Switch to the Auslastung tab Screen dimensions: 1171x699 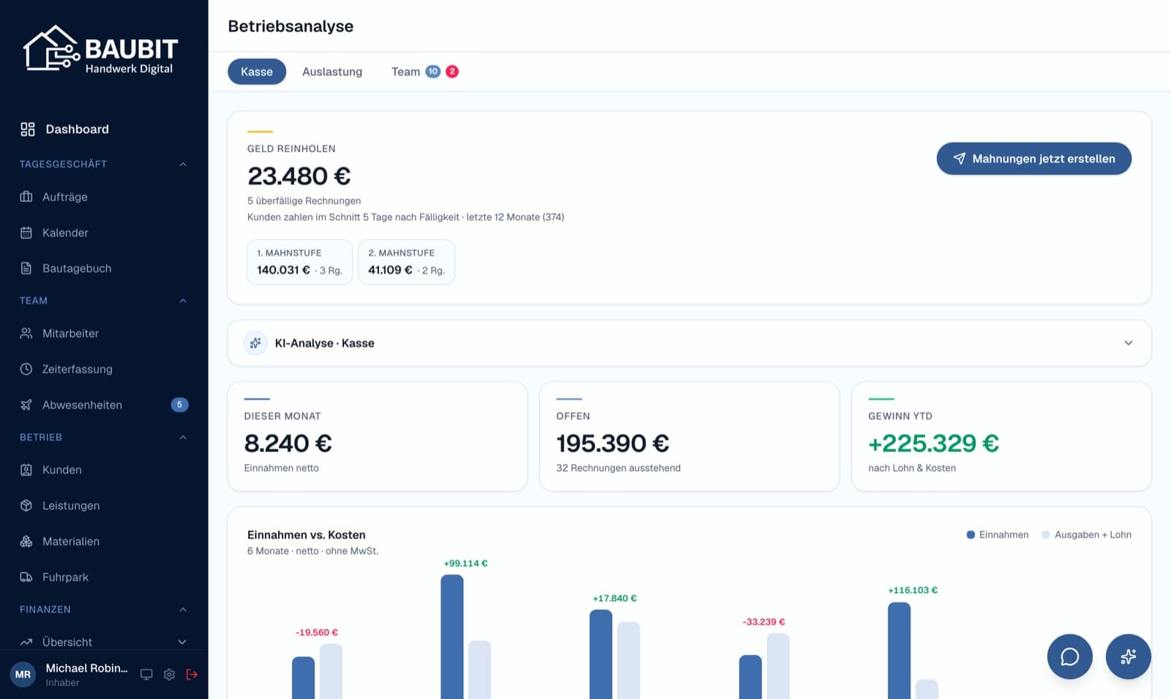point(332,72)
